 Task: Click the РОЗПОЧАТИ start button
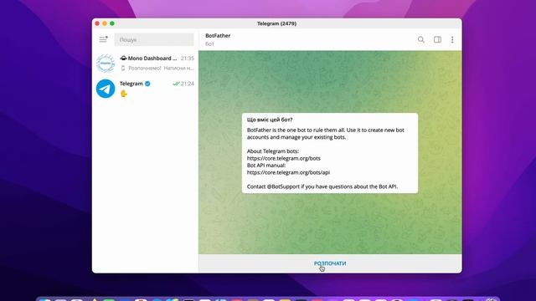(x=330, y=263)
